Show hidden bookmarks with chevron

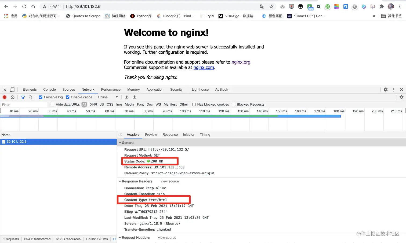click(x=374, y=16)
